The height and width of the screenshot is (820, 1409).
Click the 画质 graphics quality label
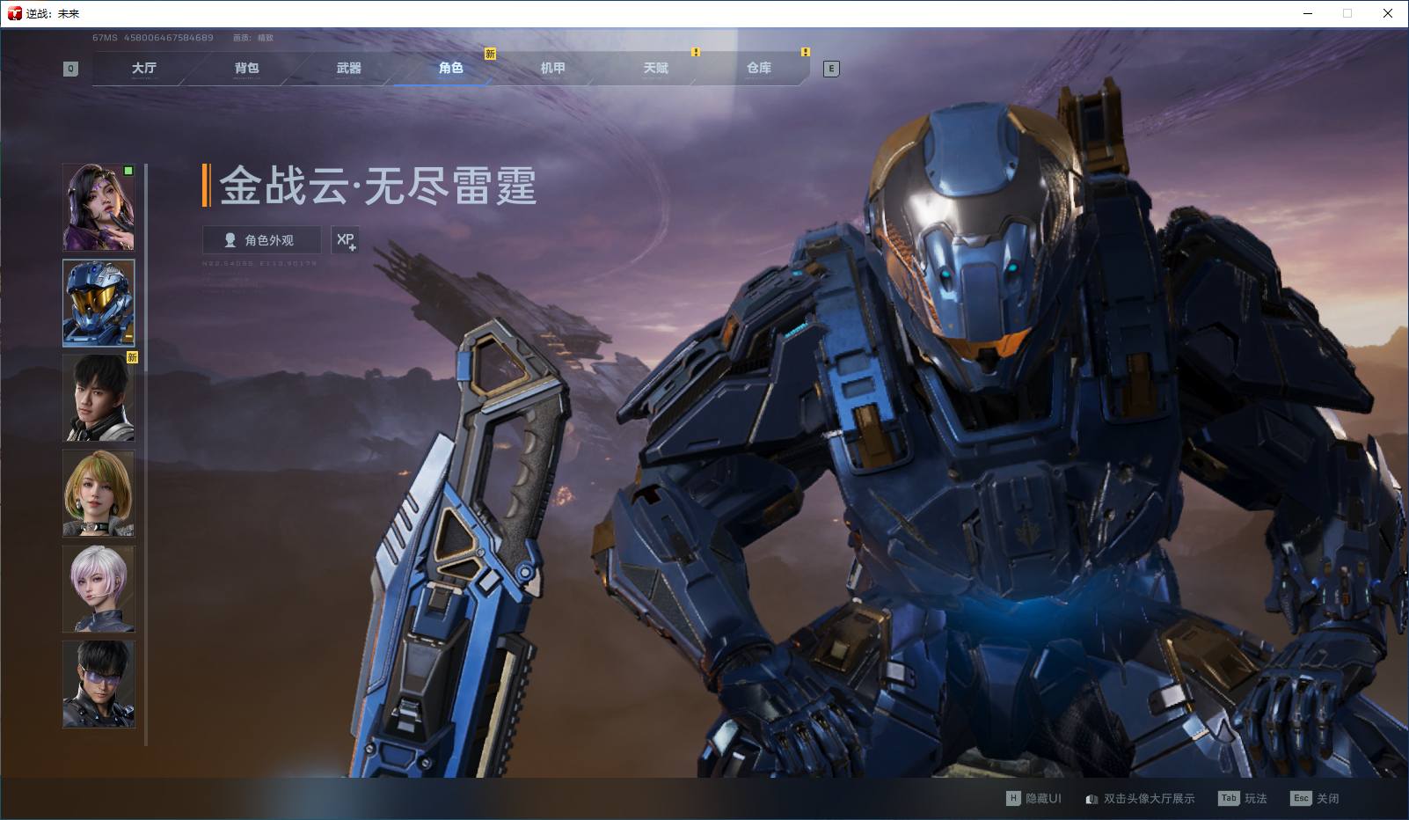coord(253,38)
